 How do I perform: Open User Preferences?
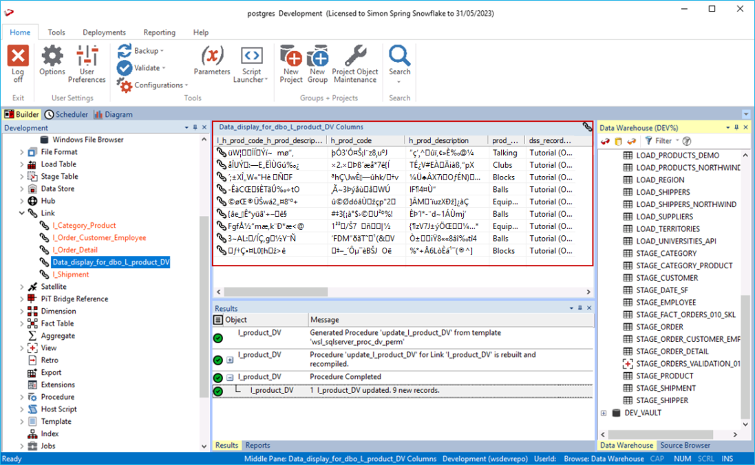[87, 57]
